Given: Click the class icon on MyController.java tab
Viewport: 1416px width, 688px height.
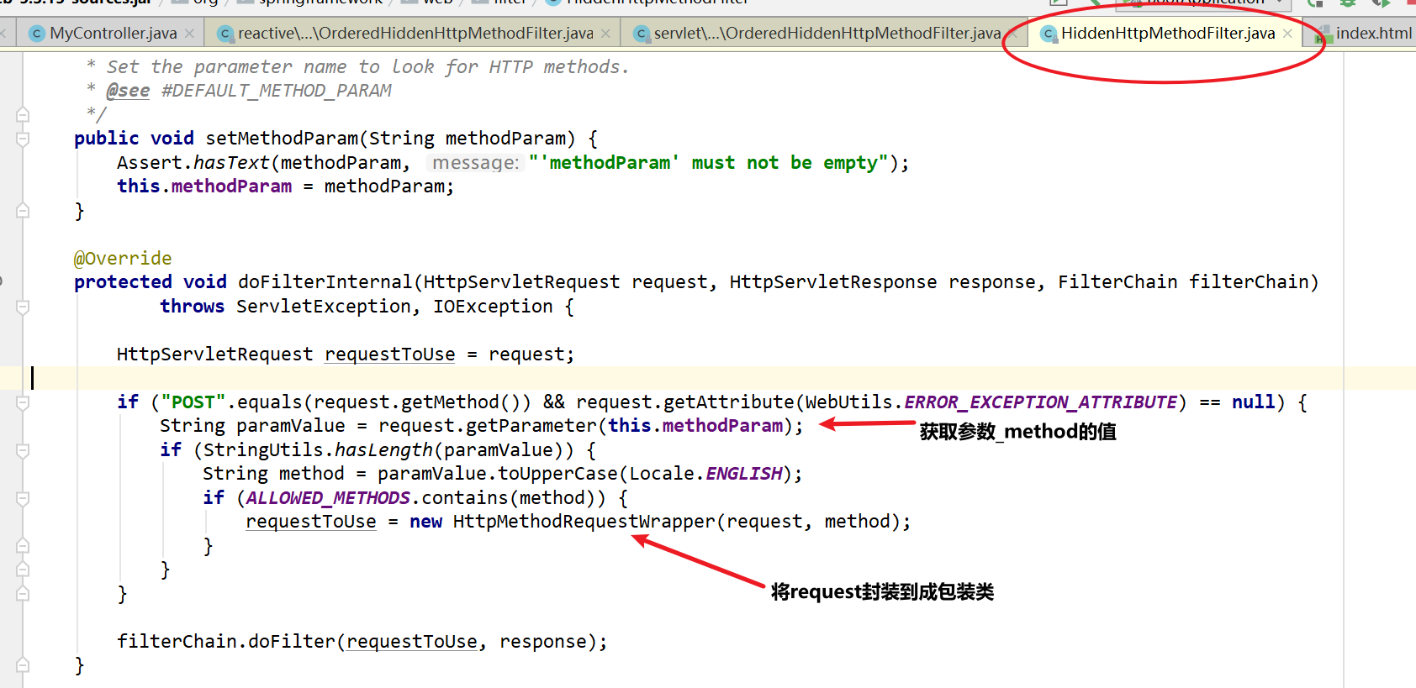Looking at the screenshot, I should coord(36,34).
